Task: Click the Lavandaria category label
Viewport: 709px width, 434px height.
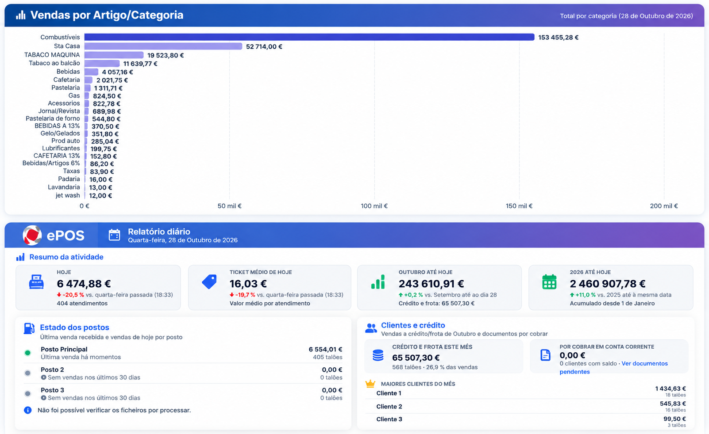Action: [x=64, y=187]
